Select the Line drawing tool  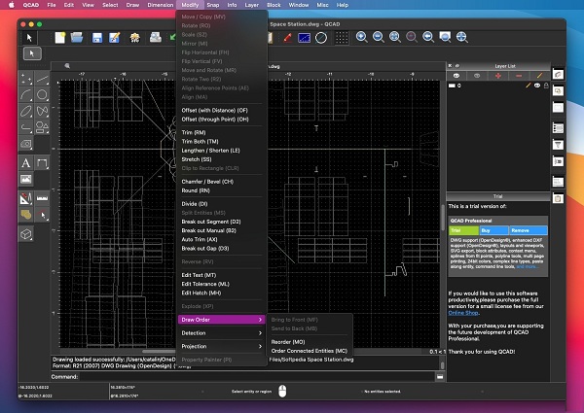point(42,79)
